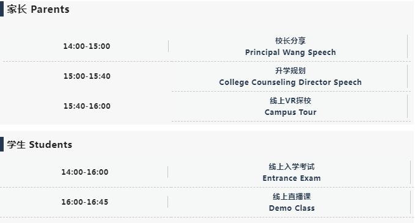
Task: Select the 16:00-16:45 time slot
Action: pos(85,202)
